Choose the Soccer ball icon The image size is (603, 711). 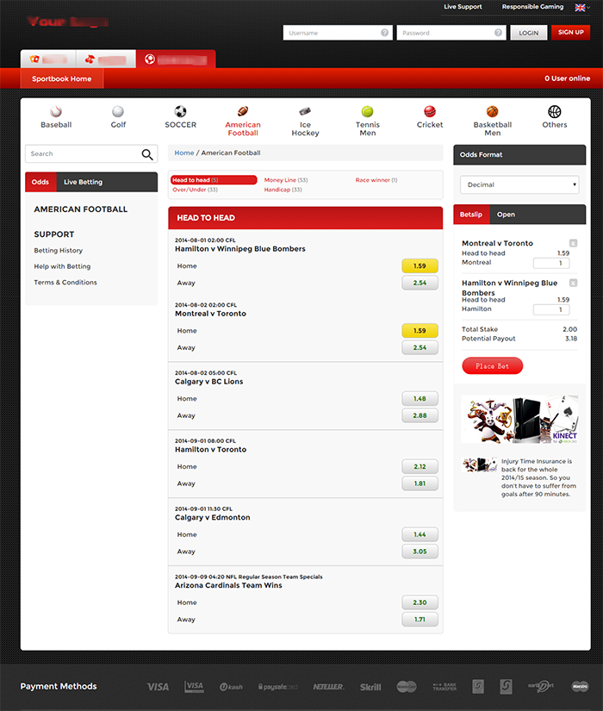pyautogui.click(x=180, y=112)
